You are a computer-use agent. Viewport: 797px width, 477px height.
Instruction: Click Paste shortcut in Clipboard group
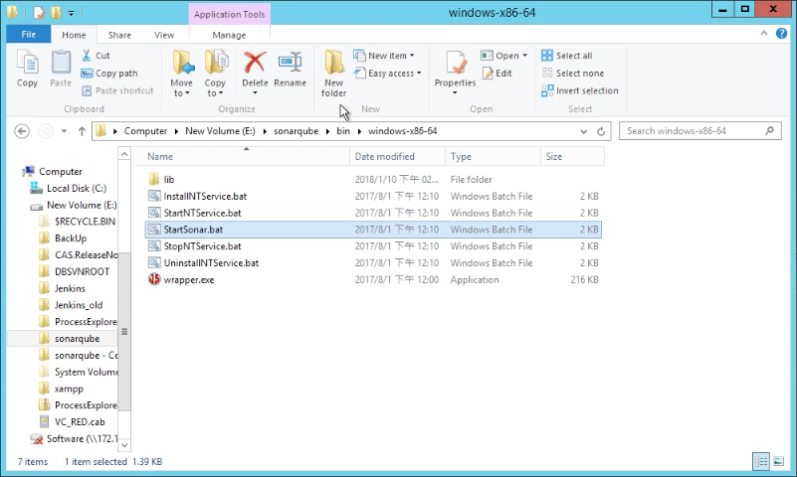click(x=117, y=90)
